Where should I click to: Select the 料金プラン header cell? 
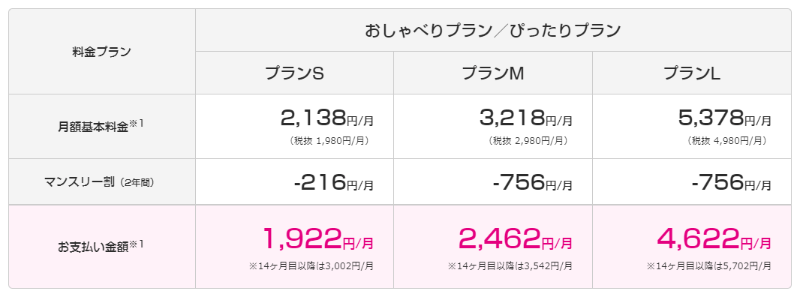(102, 52)
